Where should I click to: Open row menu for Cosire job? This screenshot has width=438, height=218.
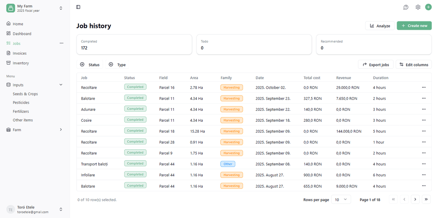coord(424,120)
